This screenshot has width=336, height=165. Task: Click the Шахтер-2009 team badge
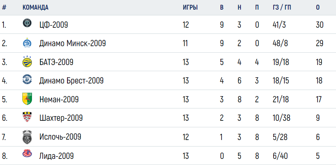tap(27, 117)
